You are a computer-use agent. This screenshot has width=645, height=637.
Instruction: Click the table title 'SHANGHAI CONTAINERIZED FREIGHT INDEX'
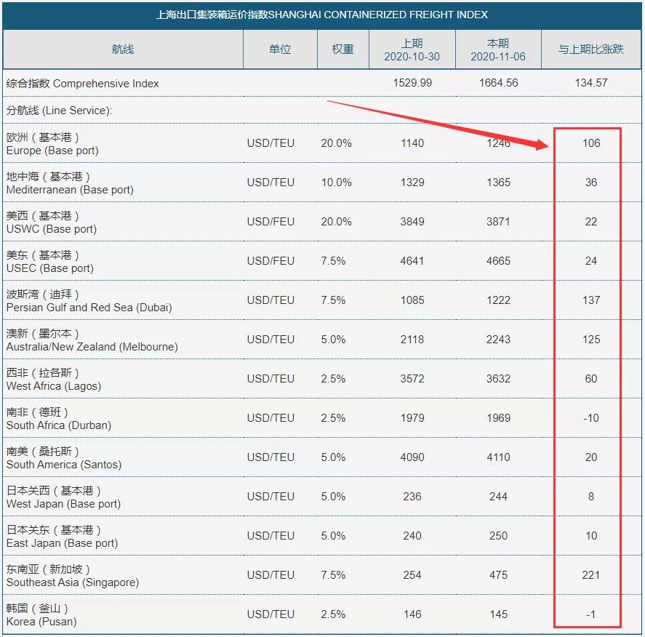click(377, 15)
